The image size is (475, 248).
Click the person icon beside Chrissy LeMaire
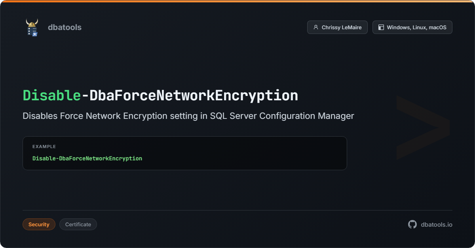(315, 27)
